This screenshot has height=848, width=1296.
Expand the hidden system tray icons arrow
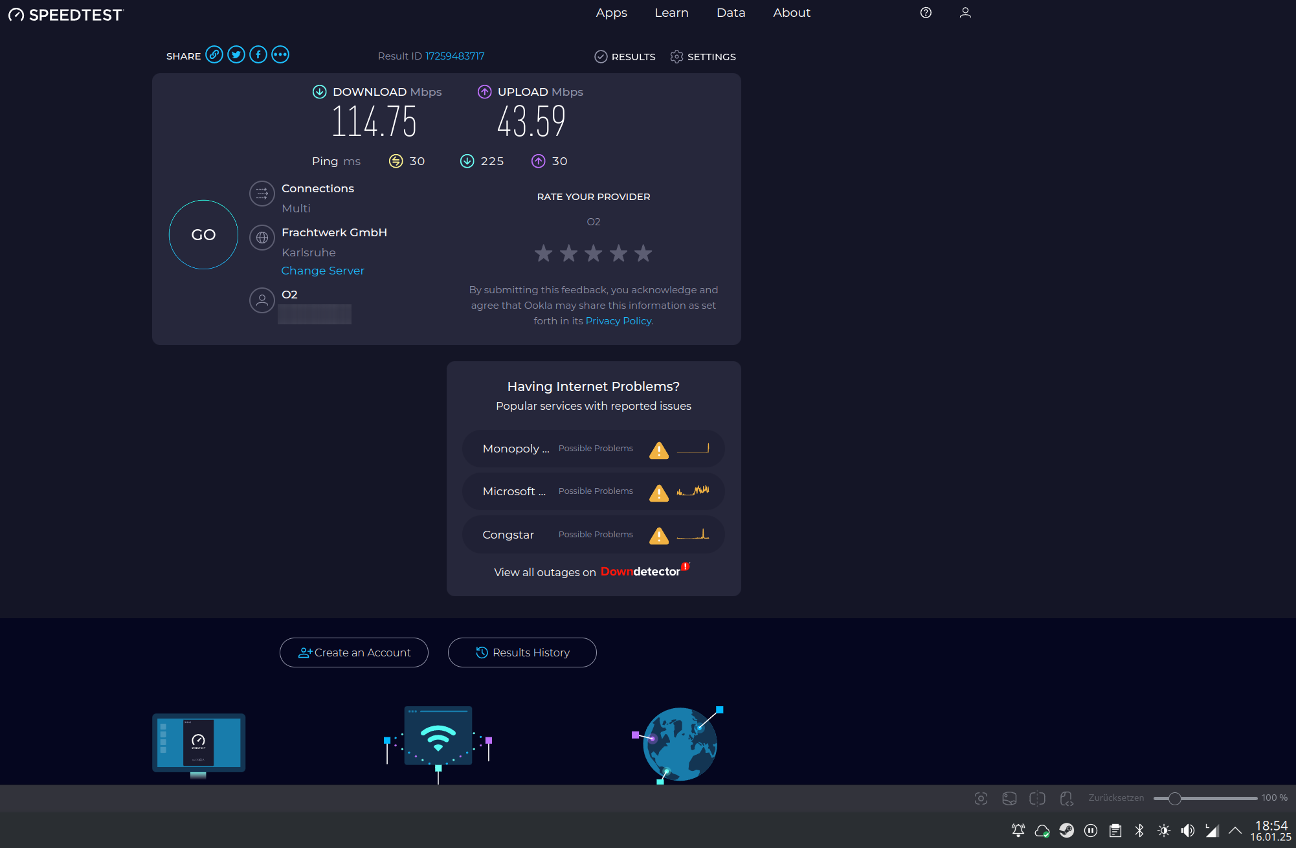1235,831
